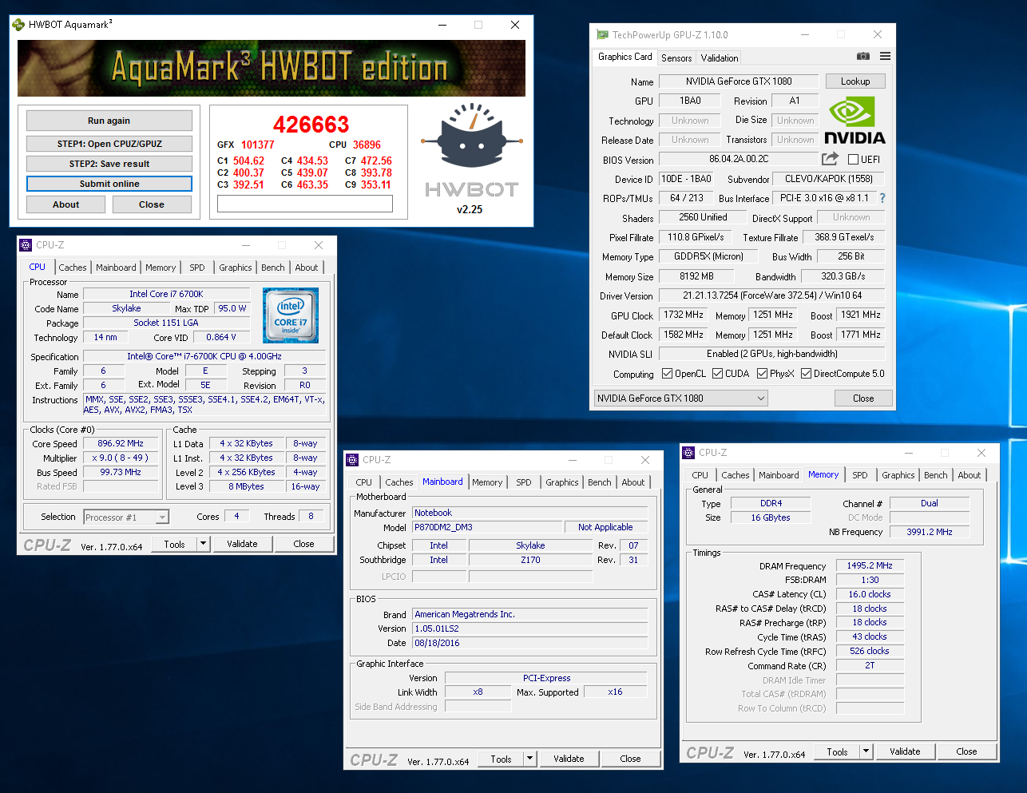Image resolution: width=1027 pixels, height=793 pixels.
Task: Switch to GPU-Z Validation tab
Action: [720, 58]
